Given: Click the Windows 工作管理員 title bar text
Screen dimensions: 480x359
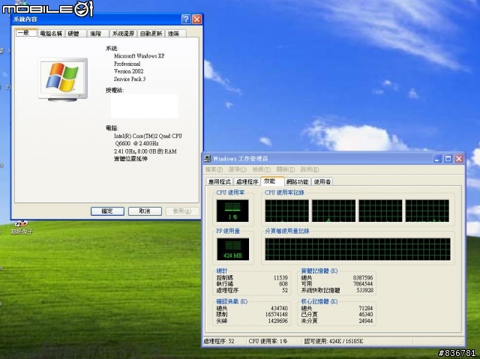Looking at the screenshot, I should tap(240, 158).
